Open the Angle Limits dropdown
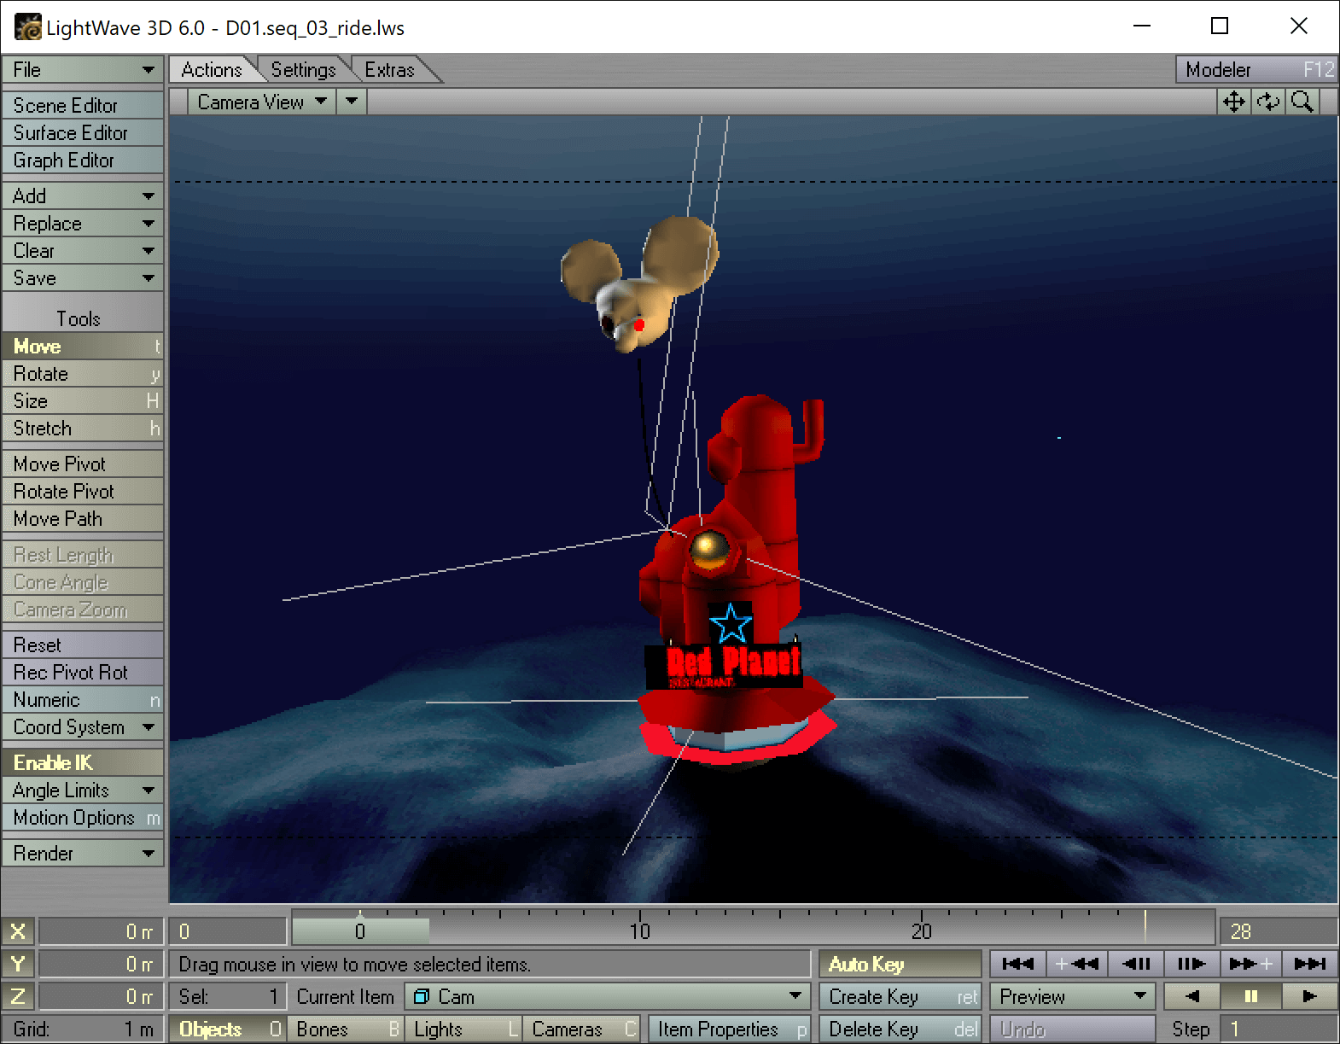Viewport: 1340px width, 1044px height. point(83,790)
